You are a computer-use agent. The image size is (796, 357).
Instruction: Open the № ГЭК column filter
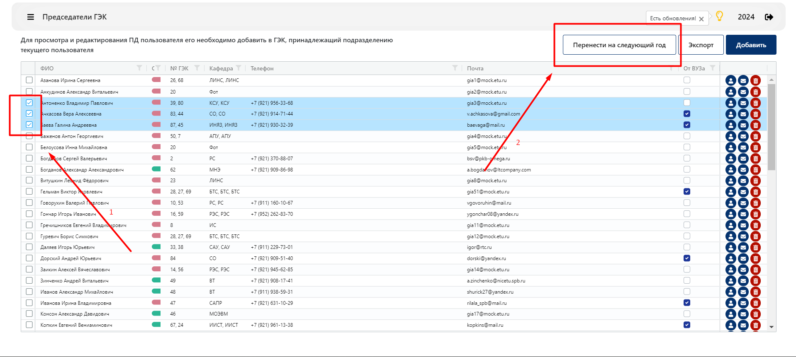point(197,68)
